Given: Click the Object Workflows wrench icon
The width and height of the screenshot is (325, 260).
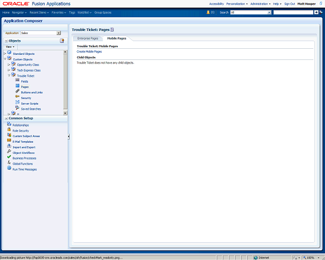Looking at the screenshot, I should pos(9,151).
